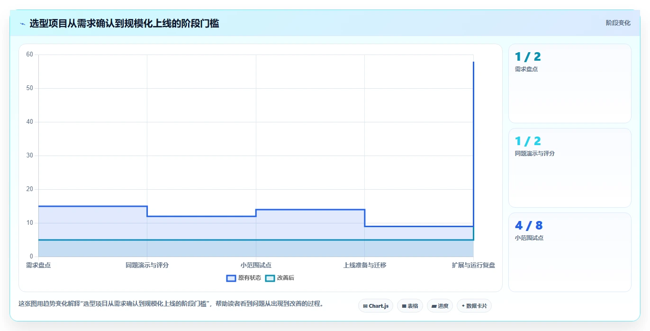Click the 表格 tag
650x331 pixels.
click(410, 306)
